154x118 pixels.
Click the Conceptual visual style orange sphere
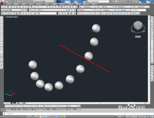coord(71,13)
